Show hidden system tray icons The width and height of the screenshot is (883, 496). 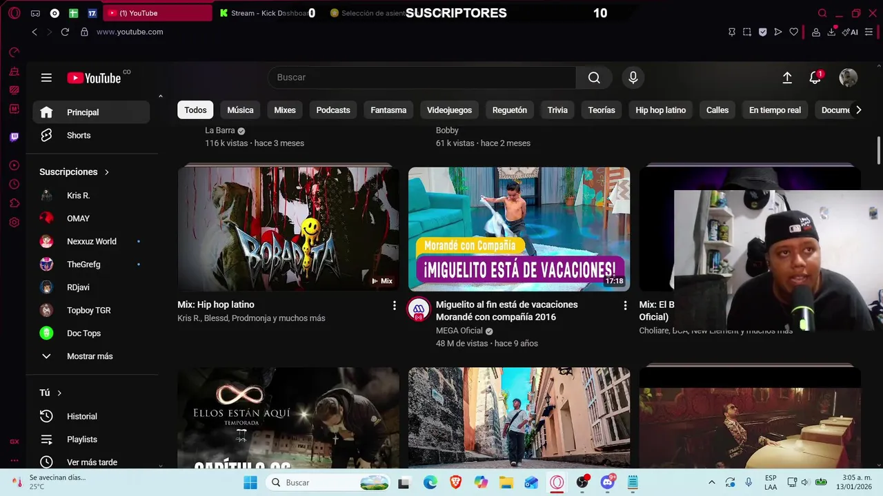pos(711,482)
